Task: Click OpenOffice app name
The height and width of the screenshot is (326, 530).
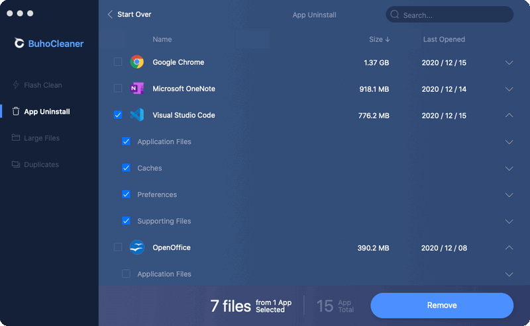Action: click(172, 247)
